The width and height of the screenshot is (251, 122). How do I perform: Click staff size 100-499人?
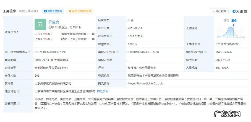pyautogui.click(x=222, y=68)
